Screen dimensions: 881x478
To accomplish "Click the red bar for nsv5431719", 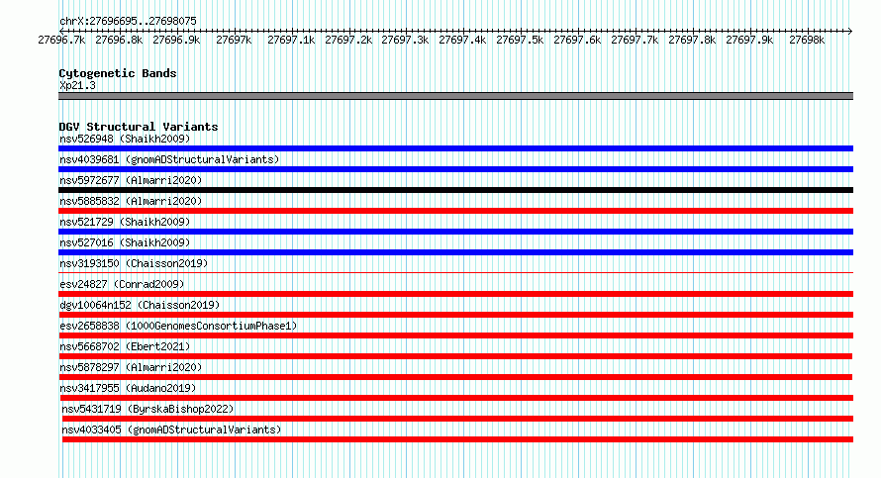I will tap(457, 419).
